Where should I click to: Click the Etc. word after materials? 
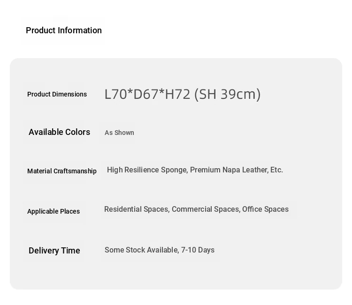tap(277, 170)
